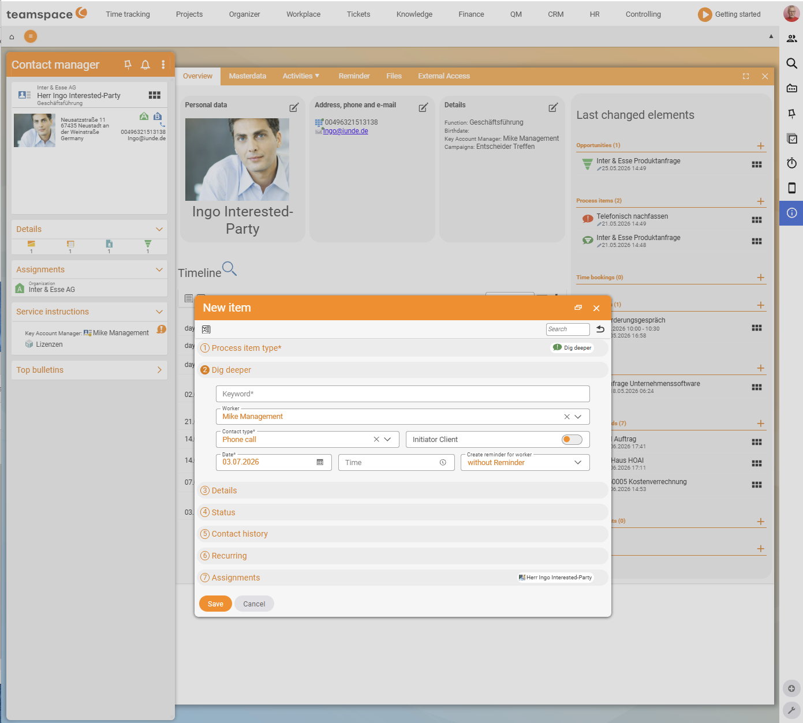Collapse the Assignments panel in sidebar
The image size is (803, 723).
tap(159, 270)
